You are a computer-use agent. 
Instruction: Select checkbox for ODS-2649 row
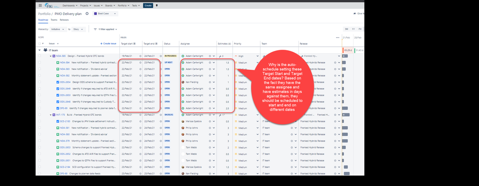pos(39,88)
